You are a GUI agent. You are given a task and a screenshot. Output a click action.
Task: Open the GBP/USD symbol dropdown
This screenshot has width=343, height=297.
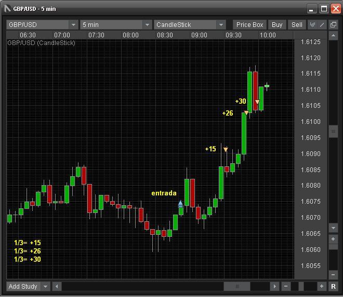(73, 25)
